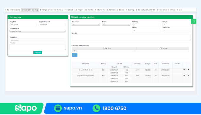
Task: Click the '2018/11/05' delivery date cell
Action: click(x=114, y=78)
